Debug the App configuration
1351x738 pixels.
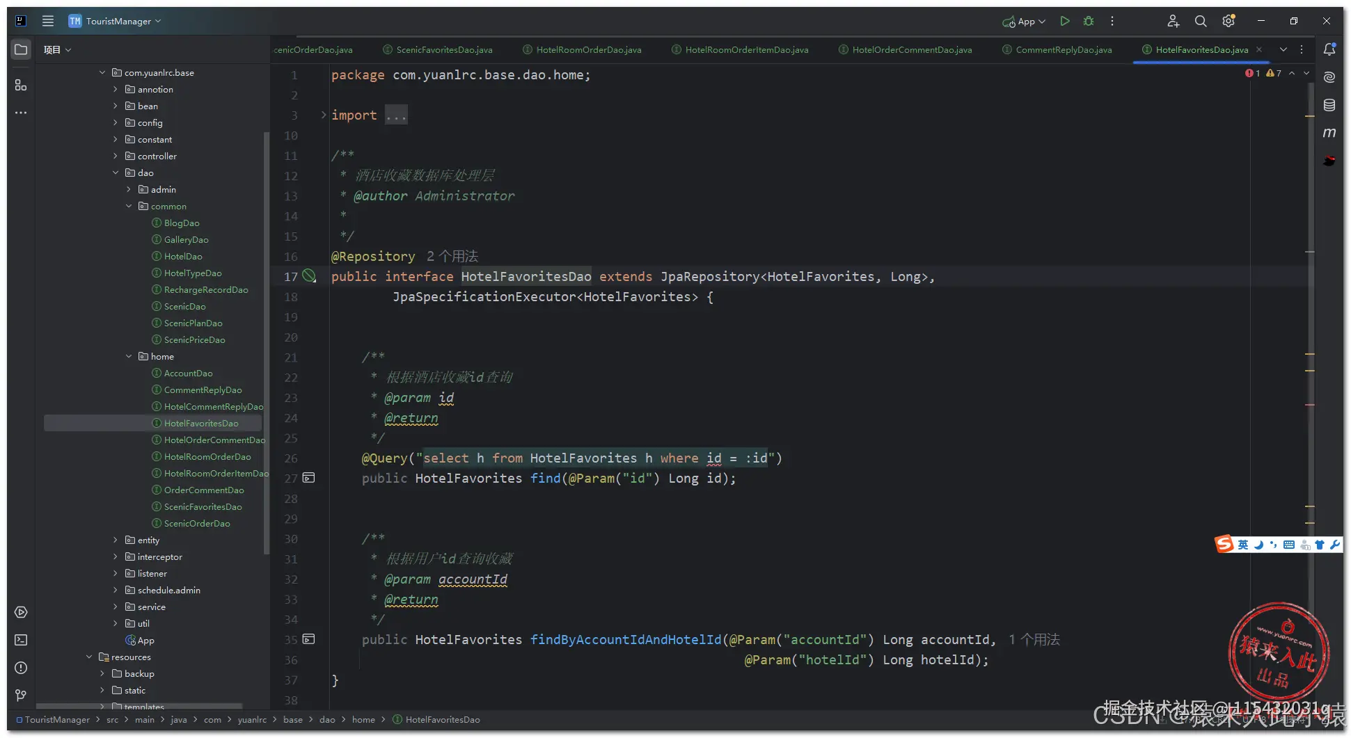tap(1089, 21)
